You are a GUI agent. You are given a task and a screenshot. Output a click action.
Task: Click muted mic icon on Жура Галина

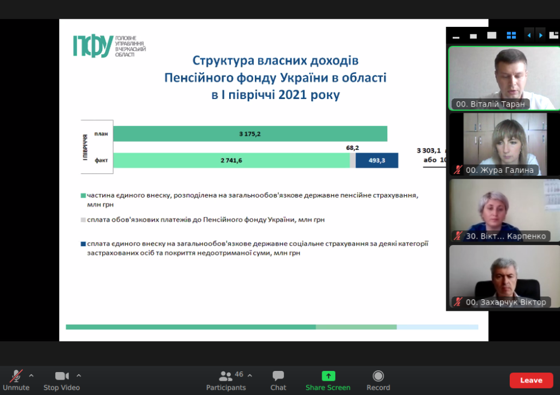click(458, 170)
